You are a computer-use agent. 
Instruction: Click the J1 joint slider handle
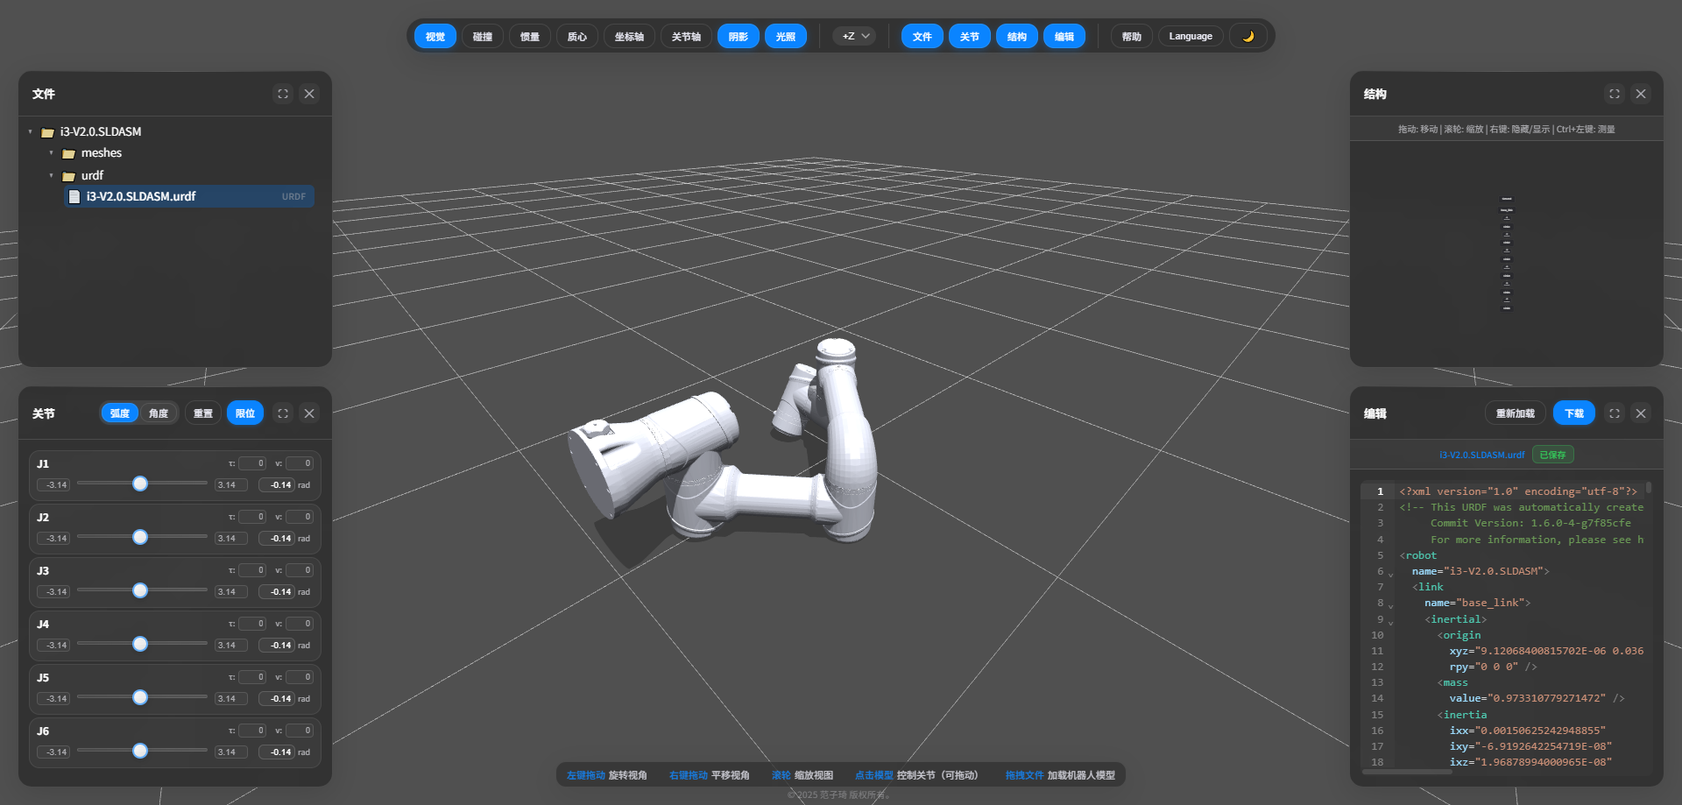(x=140, y=484)
